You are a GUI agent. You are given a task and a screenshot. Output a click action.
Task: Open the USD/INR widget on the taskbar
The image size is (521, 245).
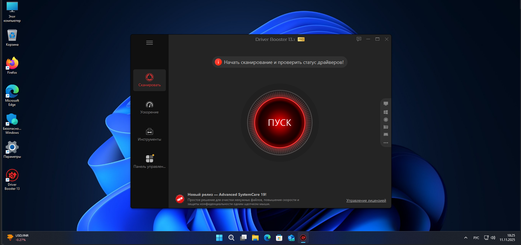point(18,238)
